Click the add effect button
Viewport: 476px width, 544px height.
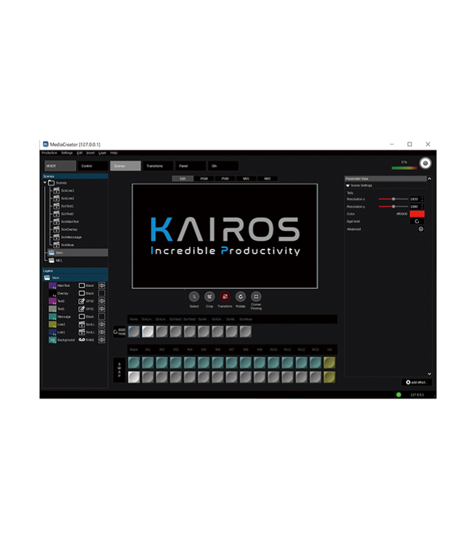pyautogui.click(x=416, y=382)
